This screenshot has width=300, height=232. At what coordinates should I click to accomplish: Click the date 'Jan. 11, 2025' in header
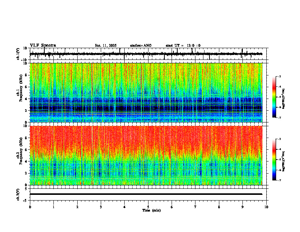(x=106, y=45)
